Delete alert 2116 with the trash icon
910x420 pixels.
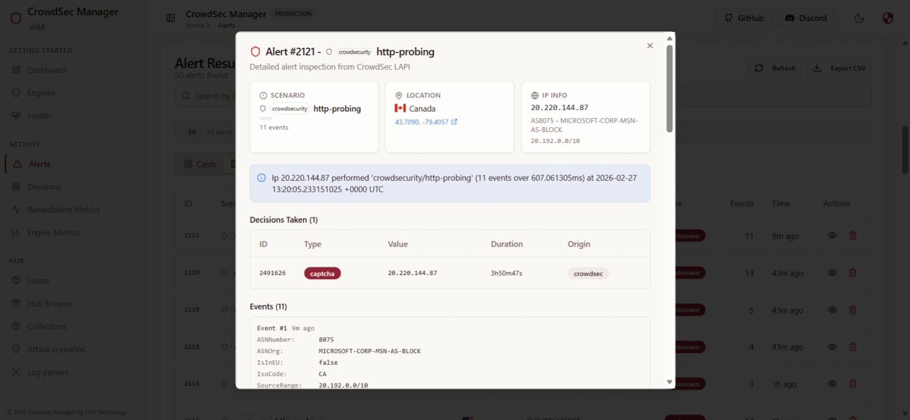pos(853,384)
